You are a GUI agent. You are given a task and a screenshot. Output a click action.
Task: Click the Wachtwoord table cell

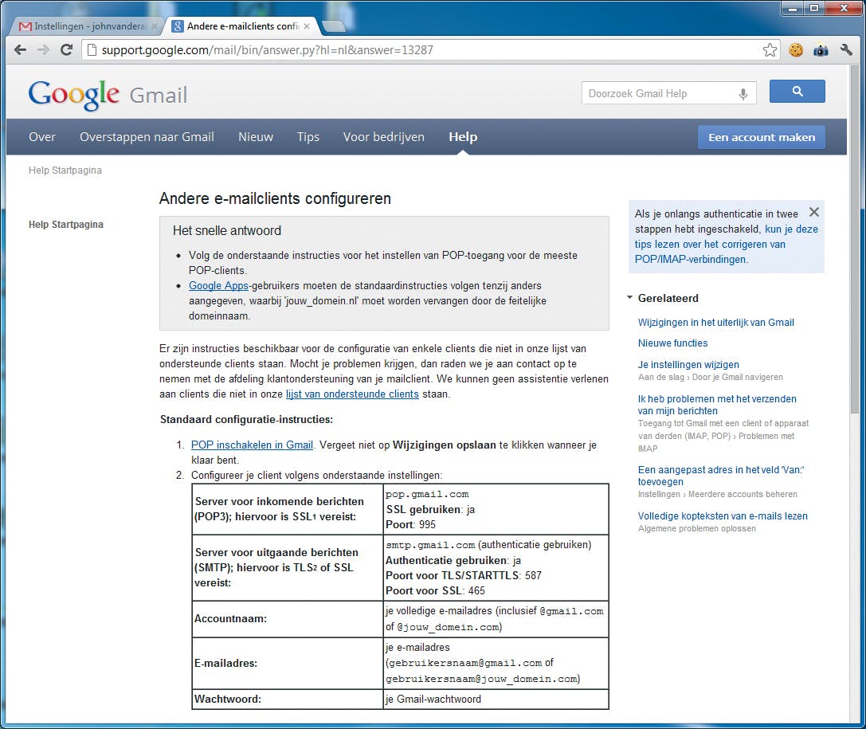coord(287,700)
